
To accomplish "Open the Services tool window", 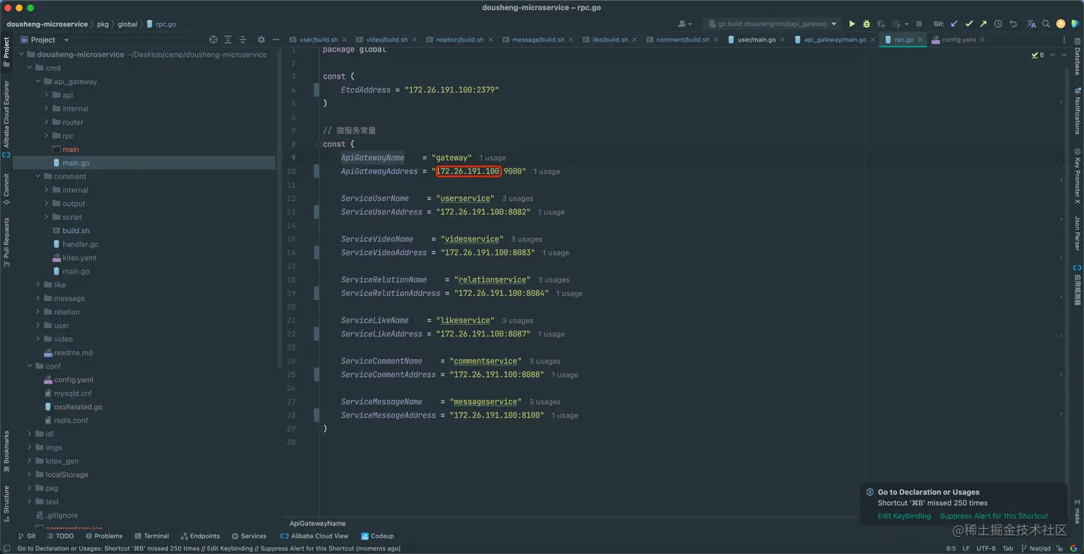I will [249, 536].
